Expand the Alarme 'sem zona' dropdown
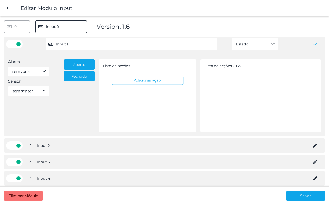This screenshot has width=329, height=205. coord(29,71)
